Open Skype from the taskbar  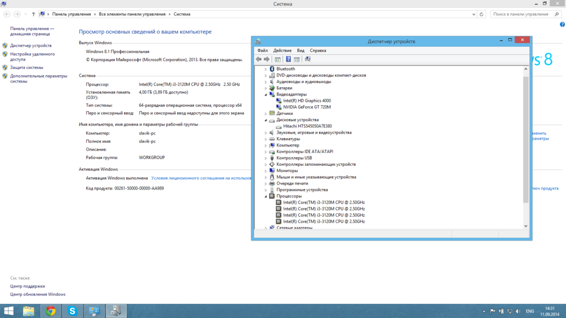click(x=72, y=311)
